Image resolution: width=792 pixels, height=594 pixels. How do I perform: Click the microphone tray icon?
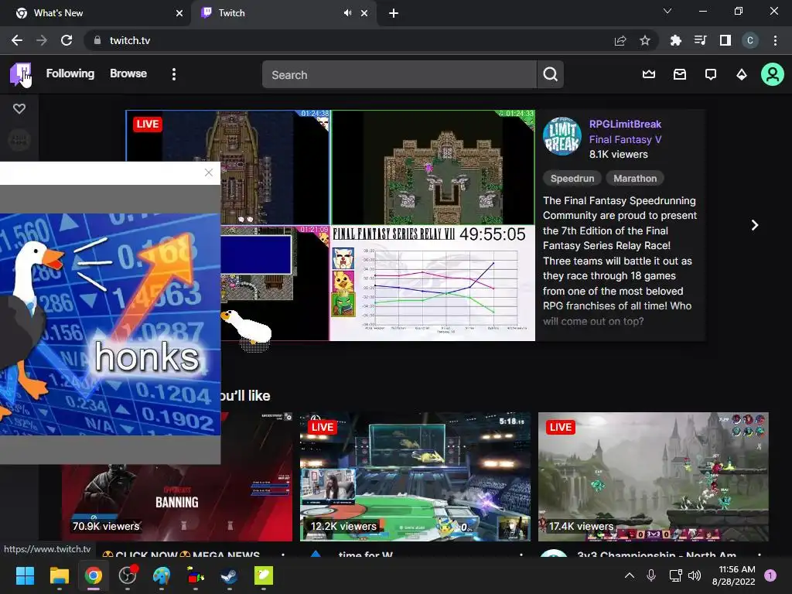point(651,575)
